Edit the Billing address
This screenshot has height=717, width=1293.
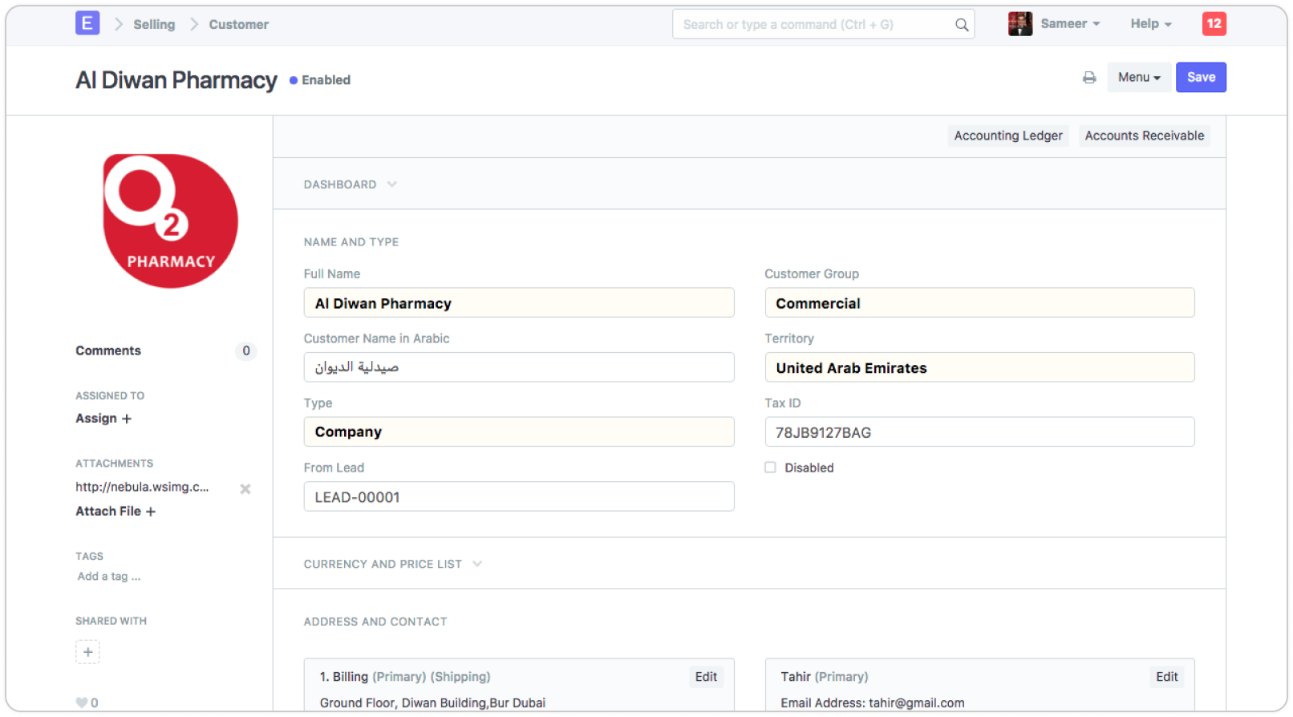(706, 678)
